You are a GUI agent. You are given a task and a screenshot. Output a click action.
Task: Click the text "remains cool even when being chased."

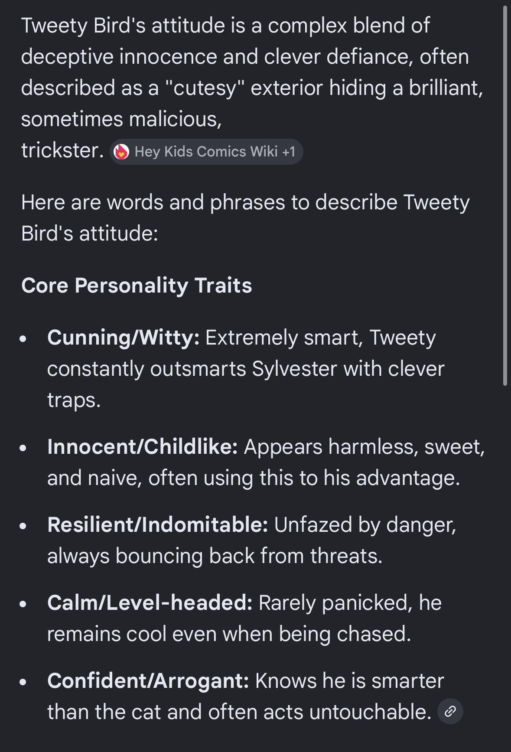point(229,634)
